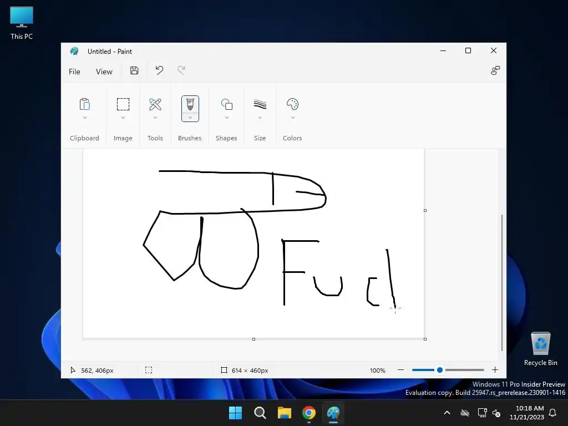The width and height of the screenshot is (568, 426).
Task: Click the Paint app icon in the title bar
Action: point(74,51)
